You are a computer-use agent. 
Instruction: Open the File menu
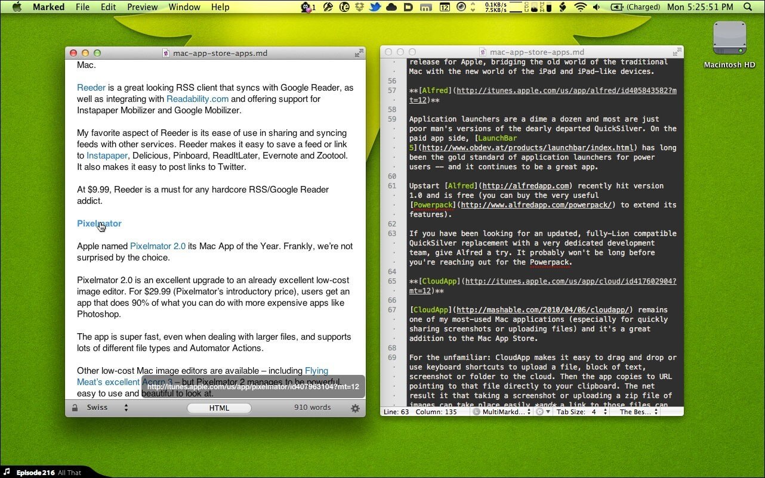coord(82,7)
